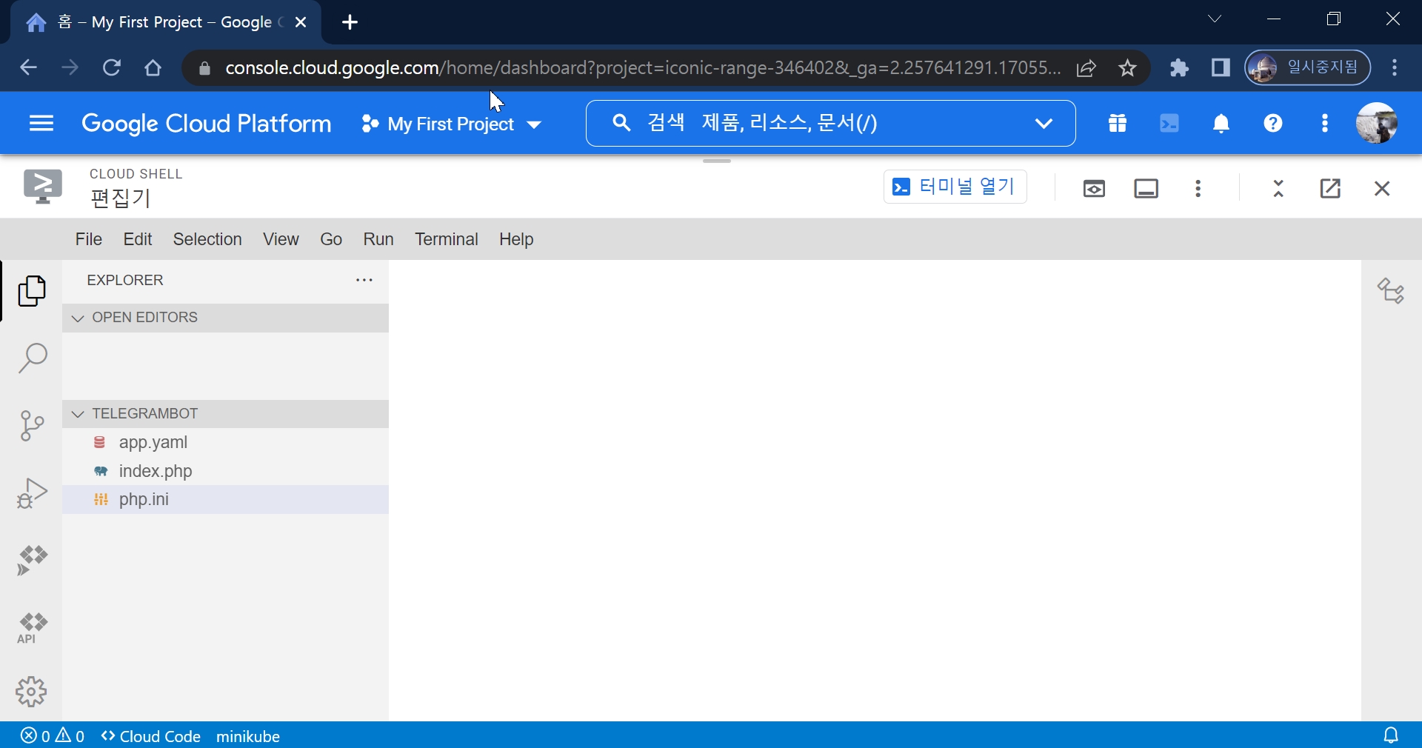Image resolution: width=1422 pixels, height=748 pixels.
Task: Collapse the OPEN EDITORS section
Action: 225,318
